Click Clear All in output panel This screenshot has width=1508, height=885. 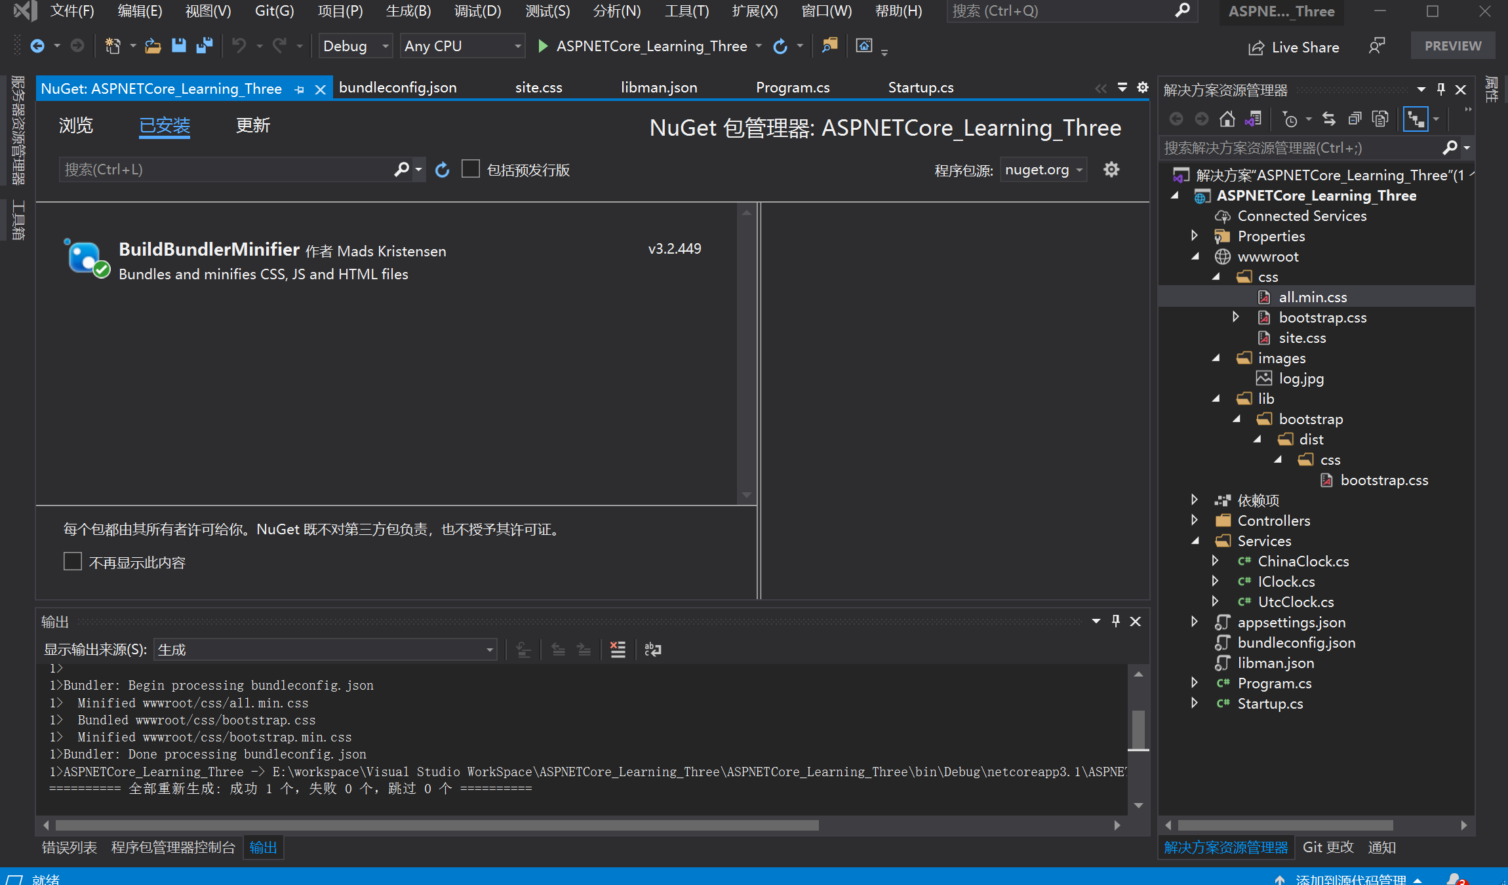[x=618, y=650]
